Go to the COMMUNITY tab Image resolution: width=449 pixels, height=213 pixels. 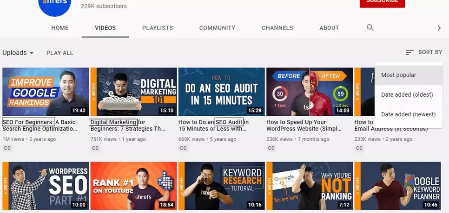click(218, 28)
